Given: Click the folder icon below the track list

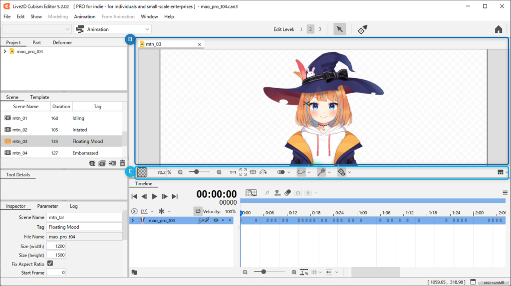Looking at the screenshot, I should point(134,273).
